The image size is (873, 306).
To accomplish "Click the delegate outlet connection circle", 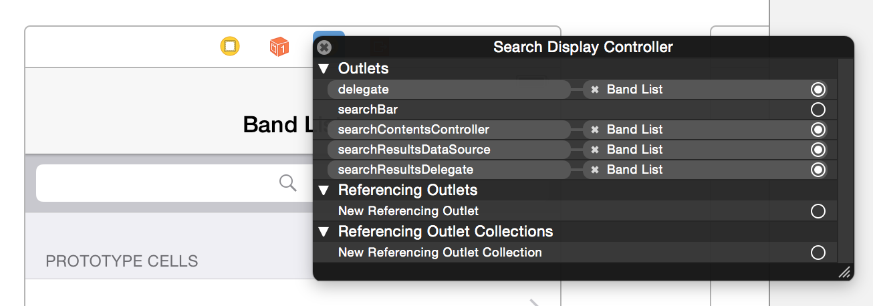I will point(818,90).
